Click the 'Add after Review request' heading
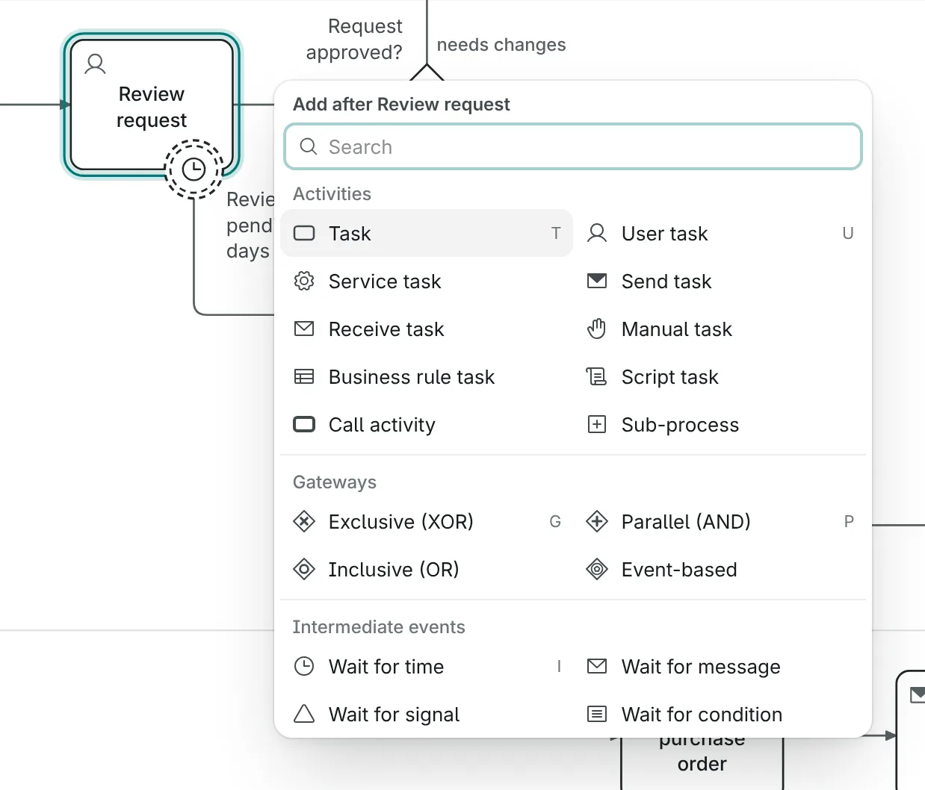This screenshot has width=925, height=790. coord(401,104)
